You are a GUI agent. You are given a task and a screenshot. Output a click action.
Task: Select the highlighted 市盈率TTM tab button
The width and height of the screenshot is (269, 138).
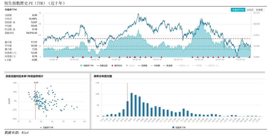click(238, 10)
